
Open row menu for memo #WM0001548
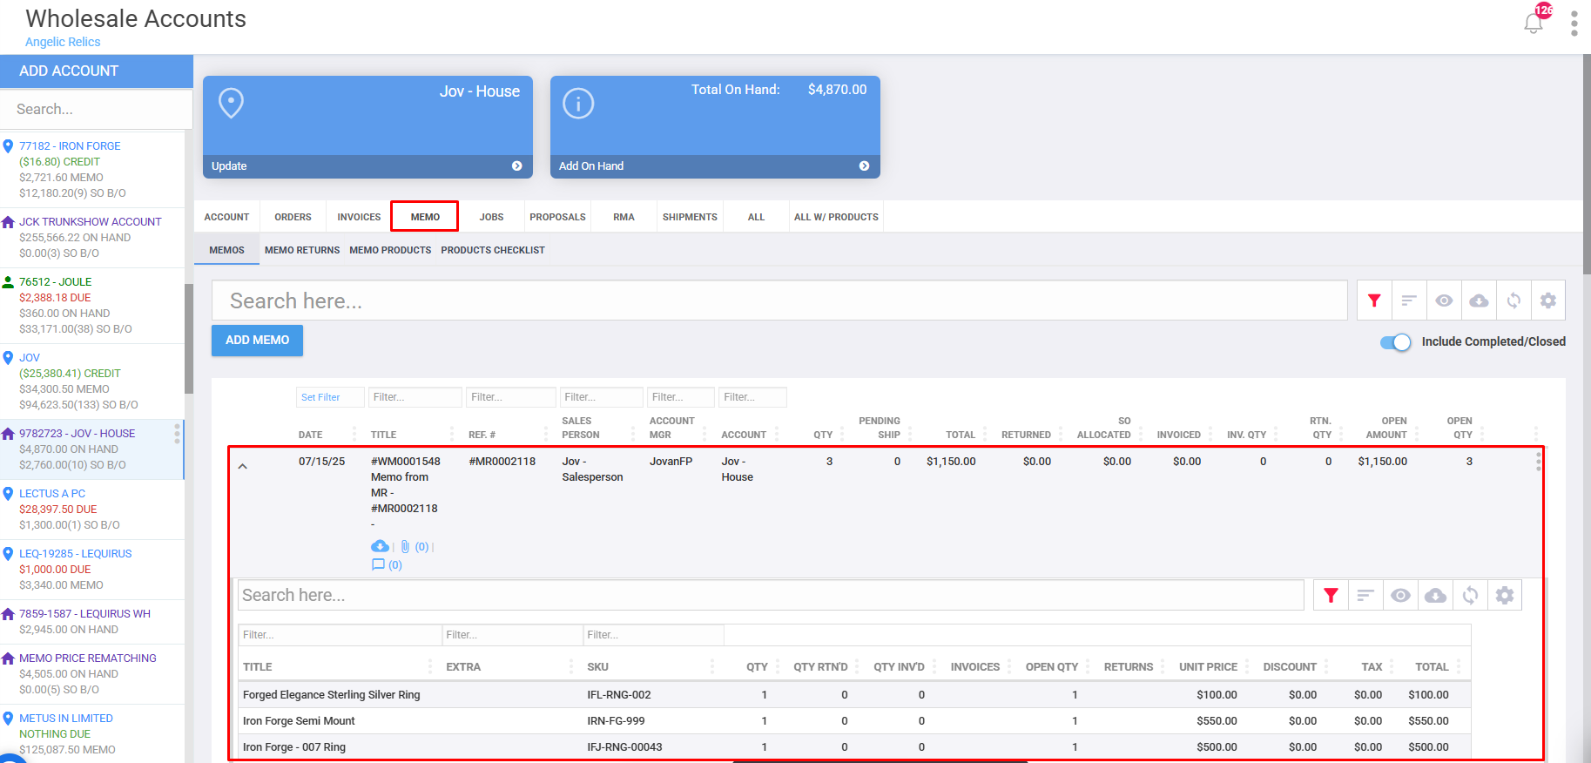point(1538,462)
